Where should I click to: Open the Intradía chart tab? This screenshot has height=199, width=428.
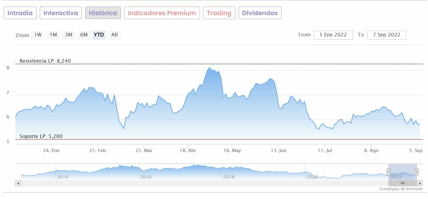20,13
